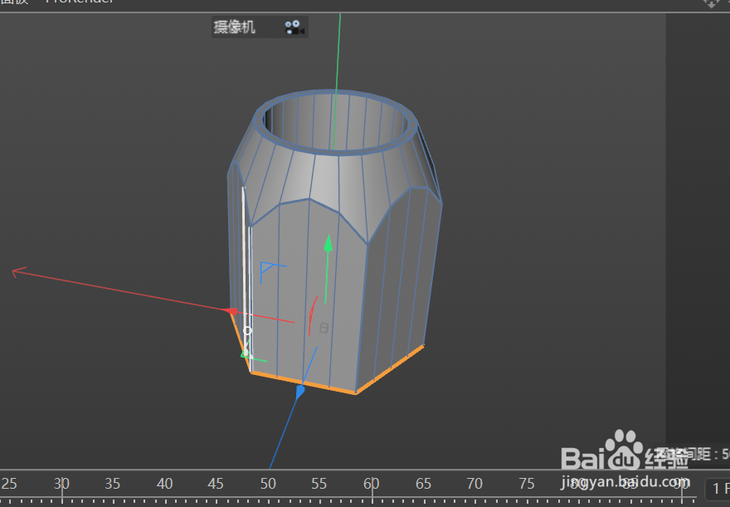Jump to frame 55 on timeline ruler

319,484
